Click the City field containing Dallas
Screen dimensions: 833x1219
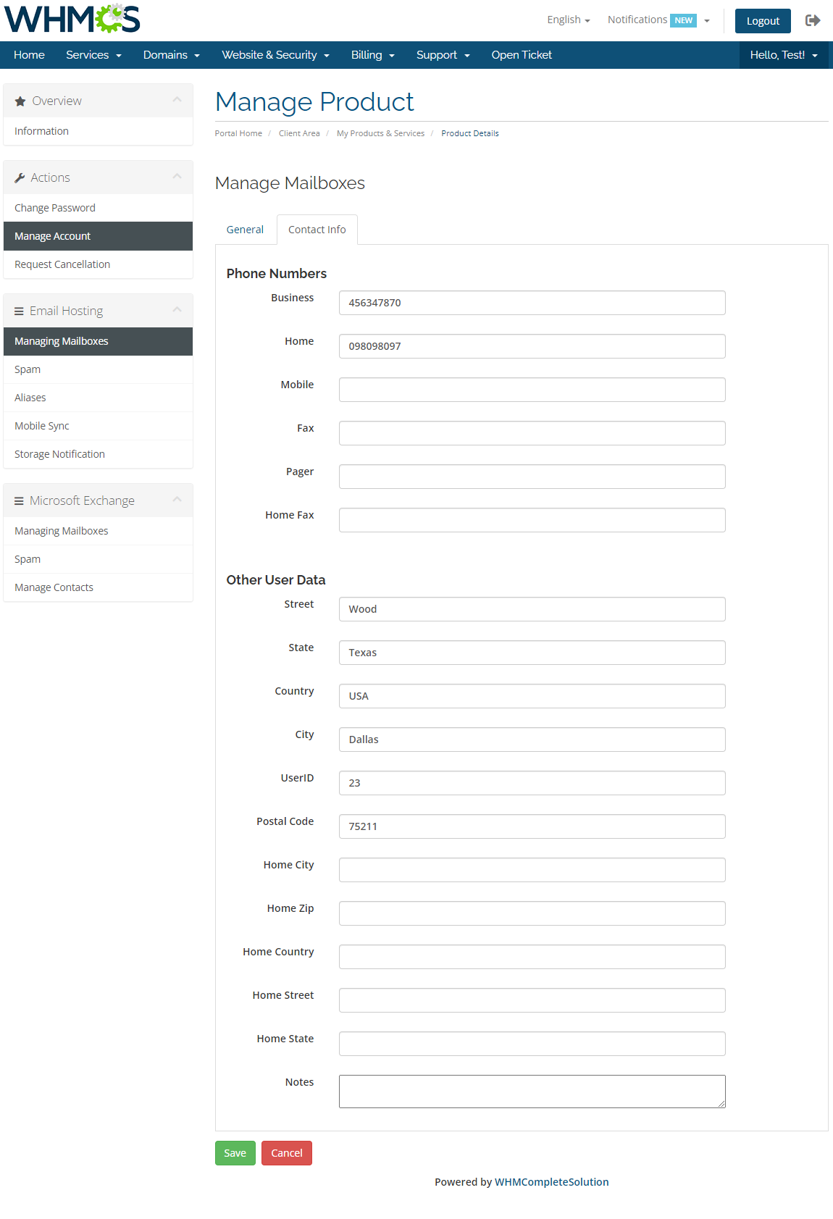532,740
